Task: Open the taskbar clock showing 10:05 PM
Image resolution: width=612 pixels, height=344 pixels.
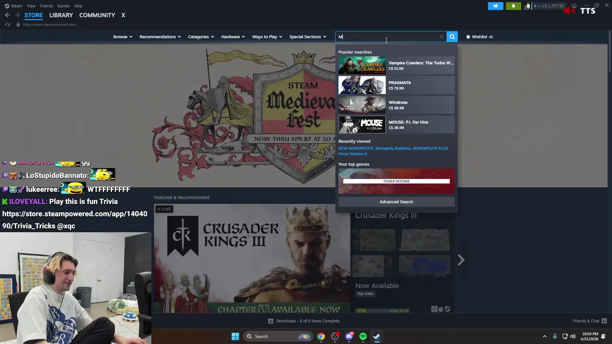Action: coord(590,336)
